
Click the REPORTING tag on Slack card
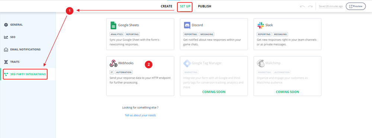pyautogui.click(x=264, y=34)
